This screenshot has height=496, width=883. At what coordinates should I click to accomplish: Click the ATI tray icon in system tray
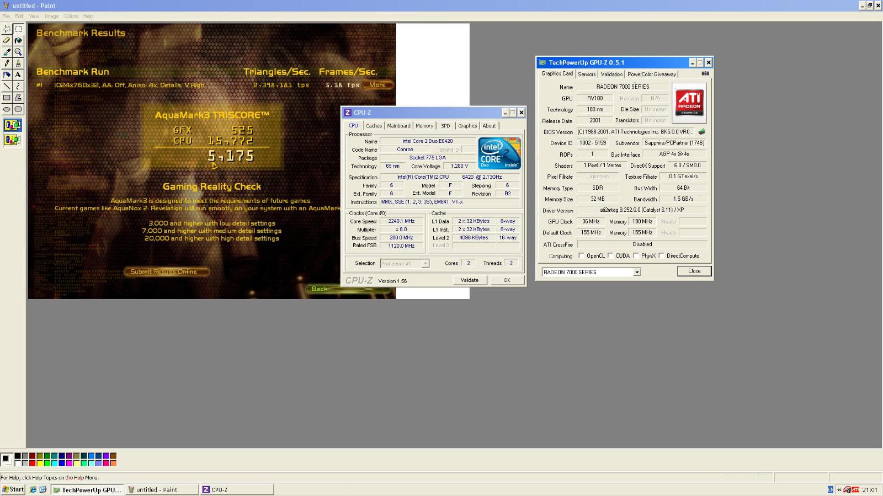click(x=855, y=489)
